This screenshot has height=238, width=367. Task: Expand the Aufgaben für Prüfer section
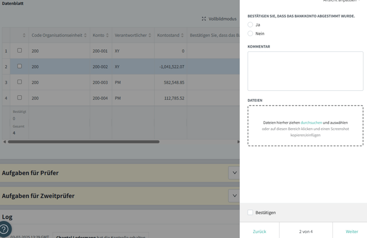pyautogui.click(x=234, y=173)
